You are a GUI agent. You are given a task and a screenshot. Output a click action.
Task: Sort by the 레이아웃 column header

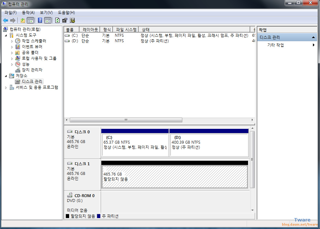click(90, 30)
